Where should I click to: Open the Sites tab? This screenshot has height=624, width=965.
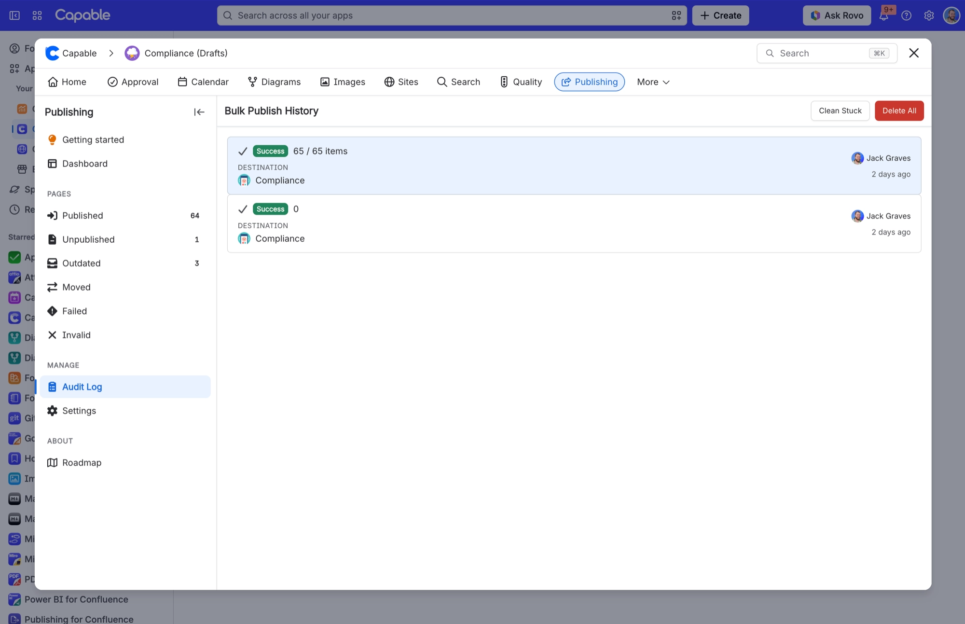[x=401, y=82]
